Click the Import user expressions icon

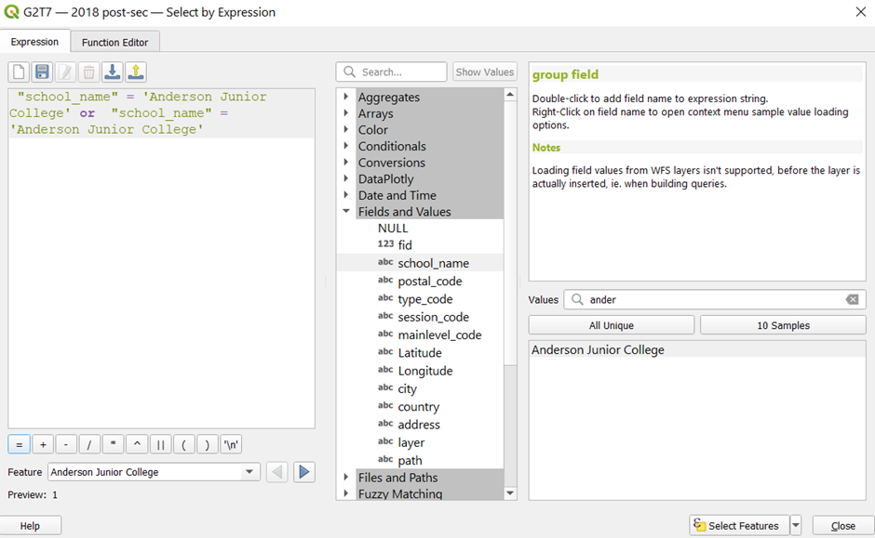tap(112, 72)
